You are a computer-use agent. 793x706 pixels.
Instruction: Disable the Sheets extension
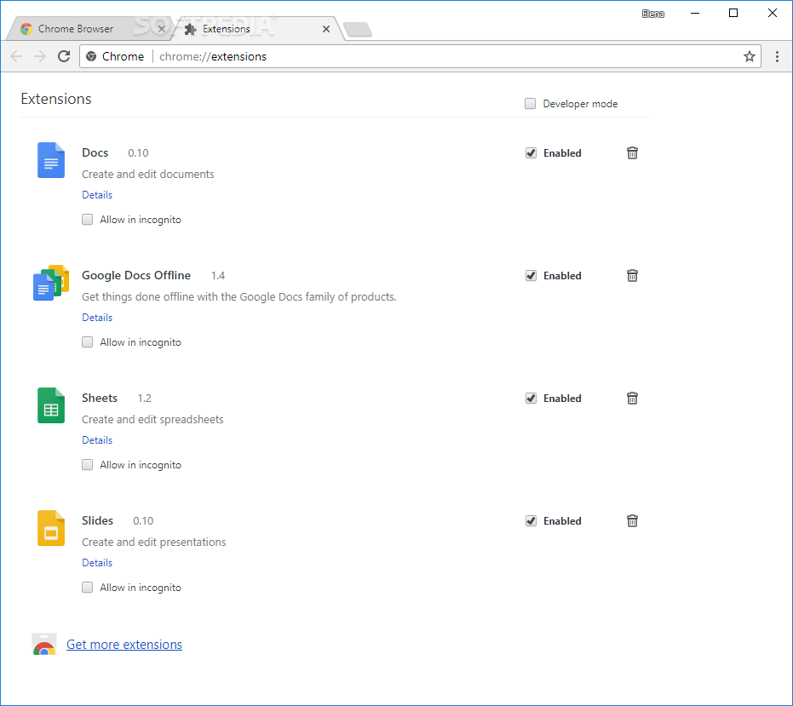[531, 398]
